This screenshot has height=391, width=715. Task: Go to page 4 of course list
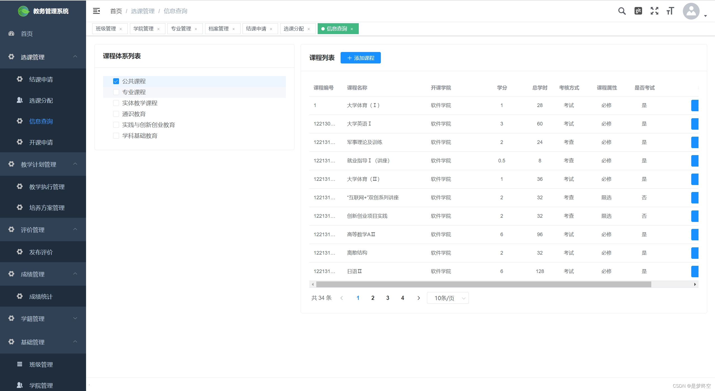coord(402,298)
